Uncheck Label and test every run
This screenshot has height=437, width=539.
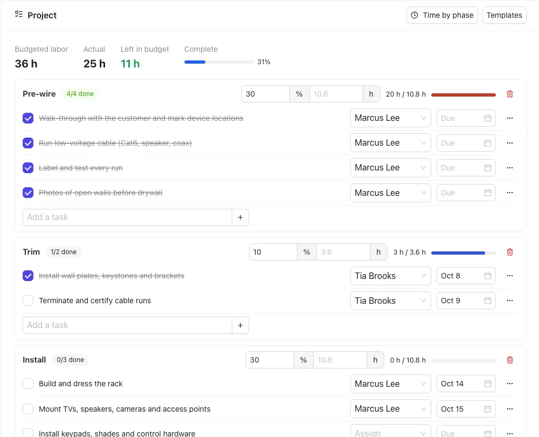click(x=28, y=168)
